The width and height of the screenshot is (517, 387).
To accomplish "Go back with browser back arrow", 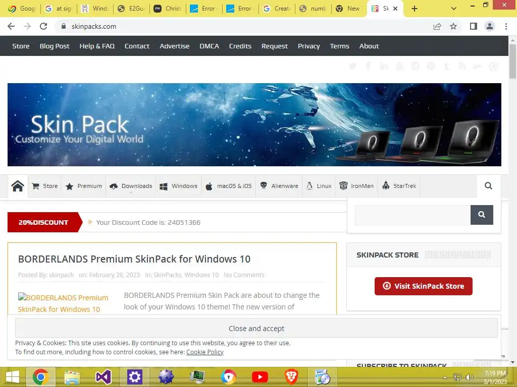I will (x=11, y=26).
